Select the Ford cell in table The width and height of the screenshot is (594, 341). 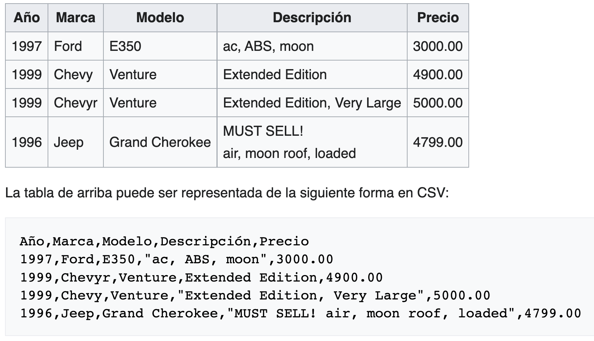pos(76,46)
